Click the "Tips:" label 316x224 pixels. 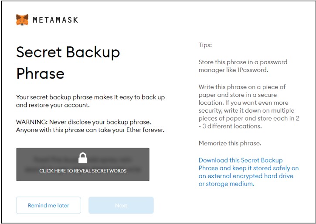(x=205, y=45)
